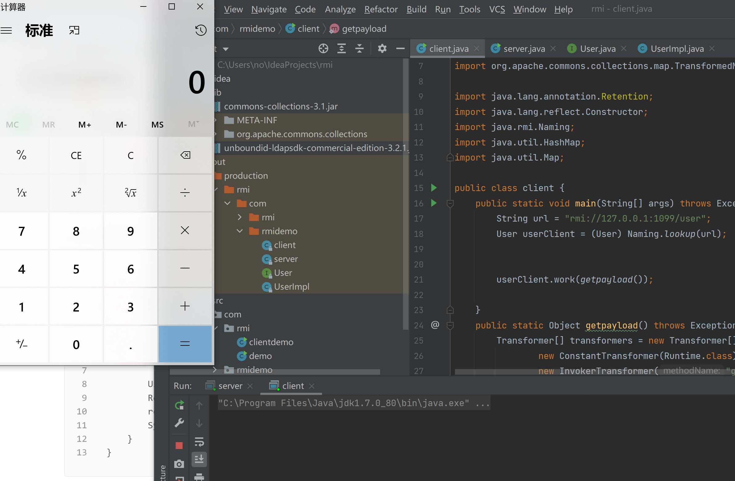Click the M+ memory add button
The image size is (735, 481).
point(84,125)
